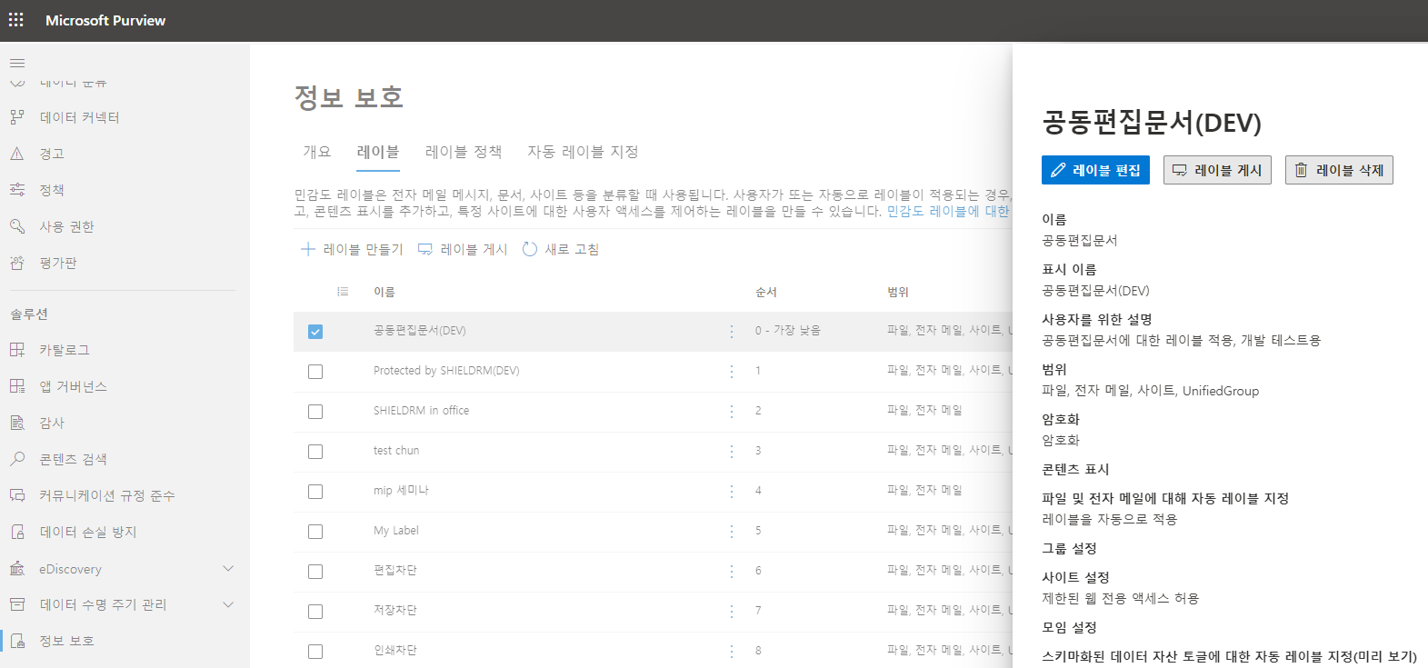The image size is (1428, 668).
Task: Check the My Label row checkbox
Action: pyautogui.click(x=315, y=532)
